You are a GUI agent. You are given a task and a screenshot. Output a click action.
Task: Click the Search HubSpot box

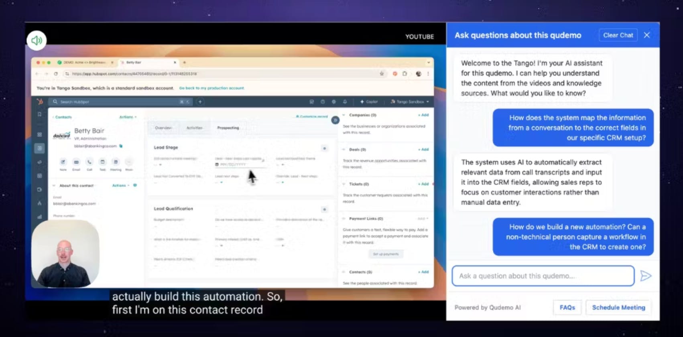coord(121,102)
